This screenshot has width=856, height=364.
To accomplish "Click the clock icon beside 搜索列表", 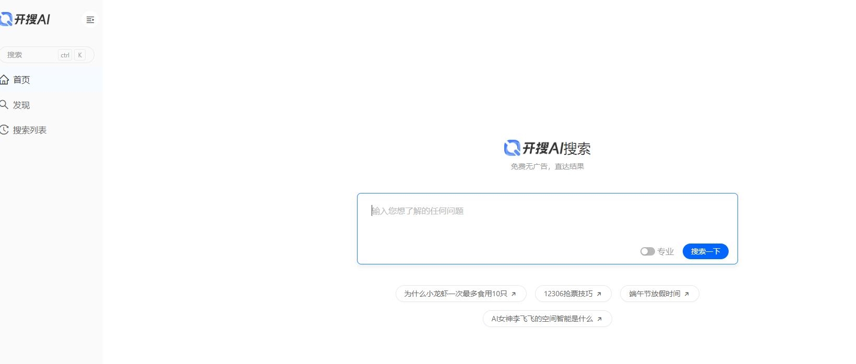I will point(4,130).
